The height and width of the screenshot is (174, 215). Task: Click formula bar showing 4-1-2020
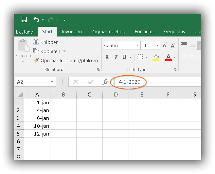pyautogui.click(x=158, y=82)
